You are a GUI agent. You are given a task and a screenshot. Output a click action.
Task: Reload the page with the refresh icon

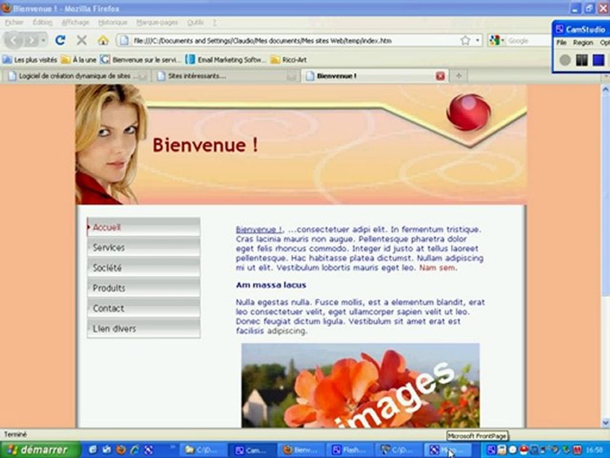60,40
